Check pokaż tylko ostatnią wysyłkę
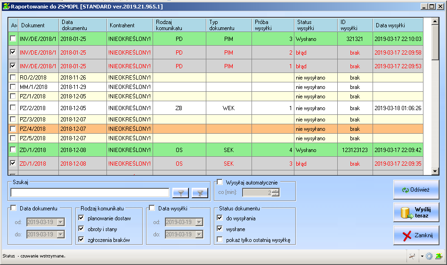 point(220,240)
